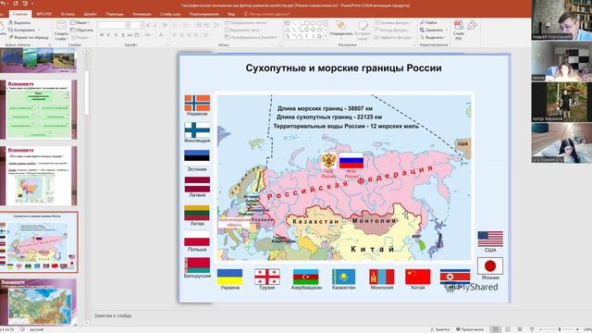The width and height of the screenshot is (592, 333).
Task: Select the physical map slide thumbnail
Action: click(39, 302)
